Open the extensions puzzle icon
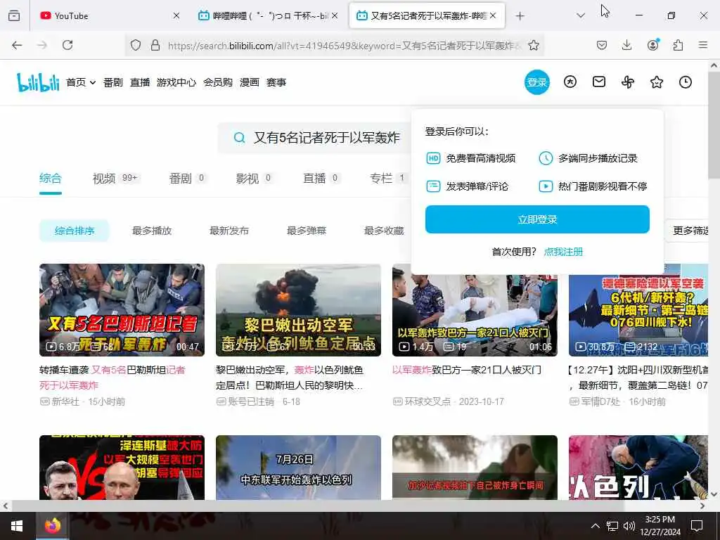Screen dimensions: 720x540 coord(678,45)
